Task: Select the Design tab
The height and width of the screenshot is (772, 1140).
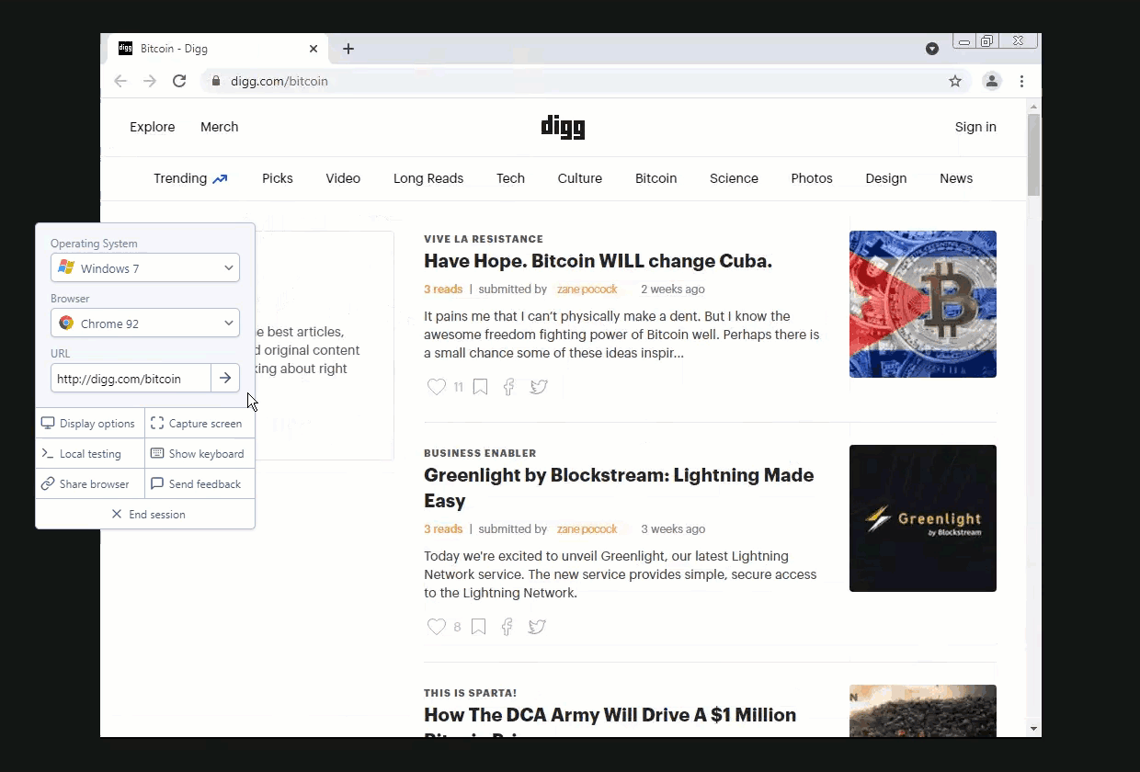Action: [886, 178]
